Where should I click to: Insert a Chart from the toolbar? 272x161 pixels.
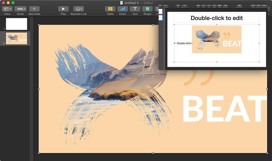123,9
